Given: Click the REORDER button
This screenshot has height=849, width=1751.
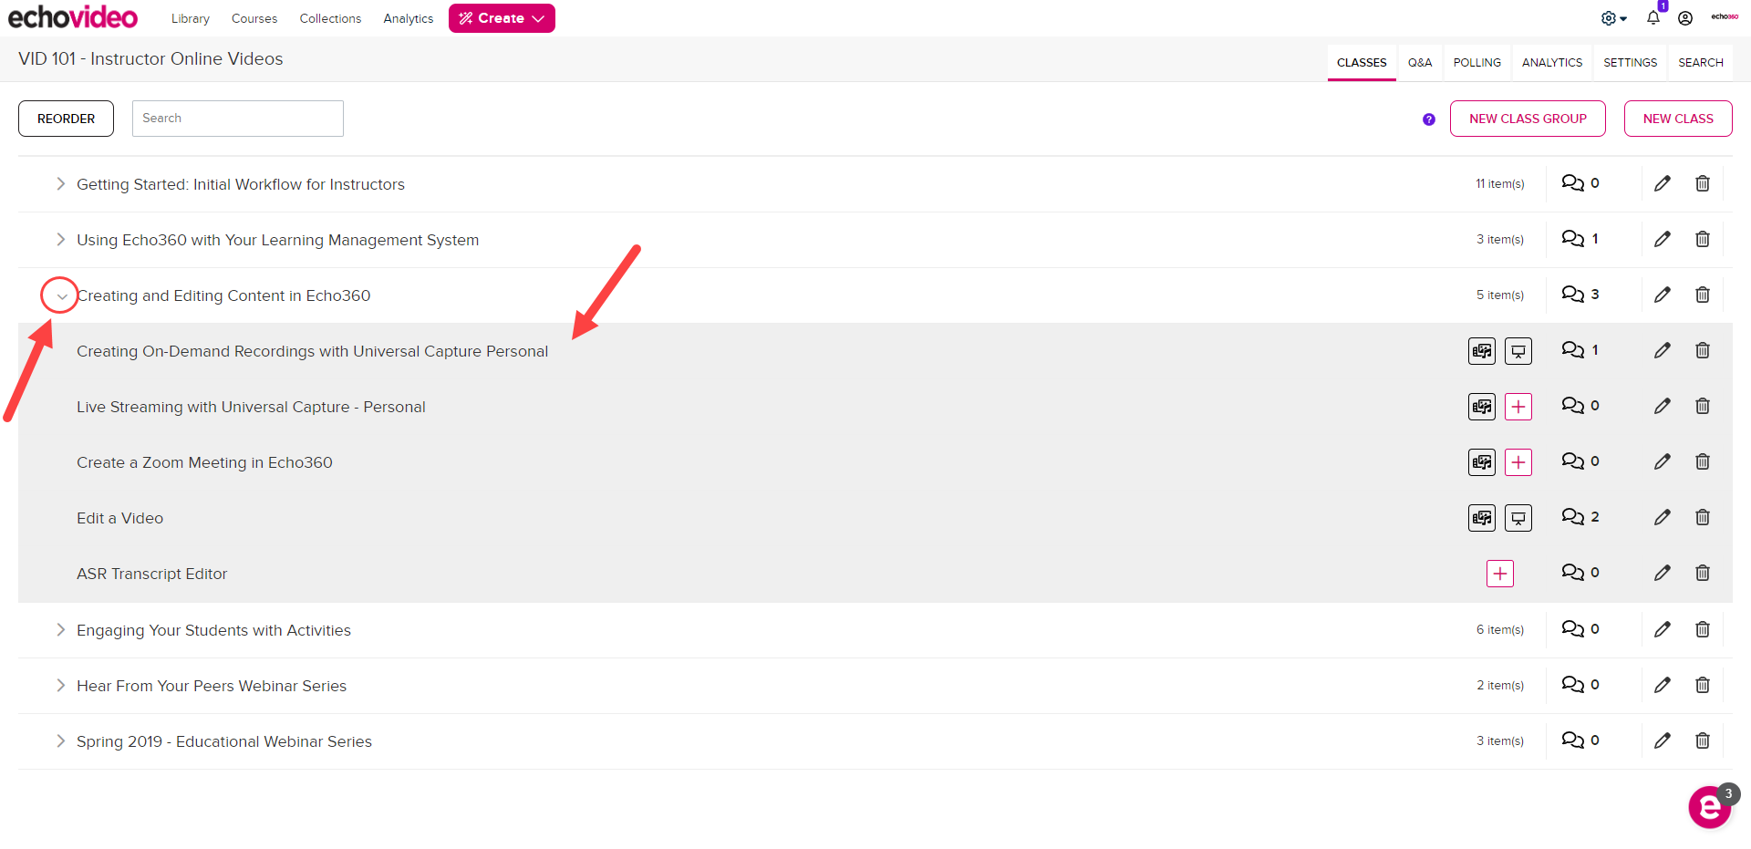Looking at the screenshot, I should tap(66, 119).
